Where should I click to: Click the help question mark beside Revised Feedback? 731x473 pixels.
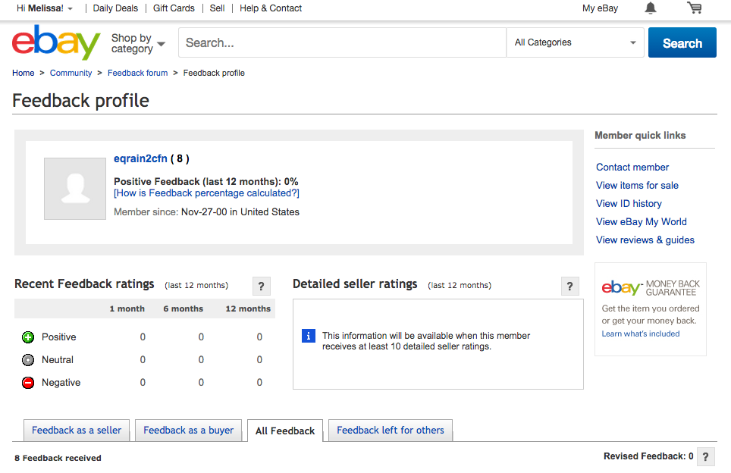[x=706, y=456]
